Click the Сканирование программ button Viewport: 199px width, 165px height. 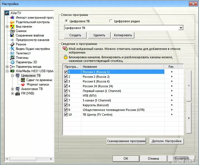tap(126, 141)
